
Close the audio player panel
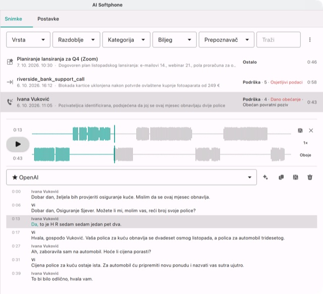click(311, 131)
